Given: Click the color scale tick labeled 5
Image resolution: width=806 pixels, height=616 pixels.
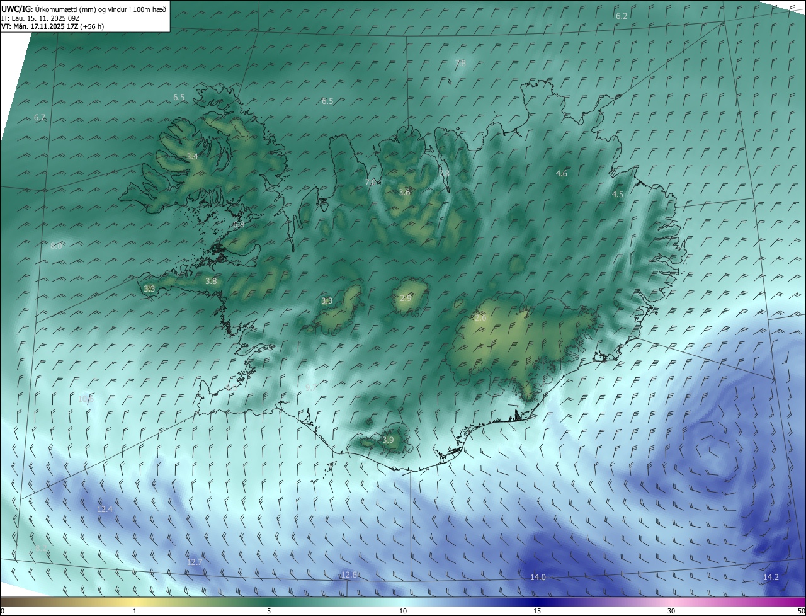Looking at the screenshot, I should (269, 611).
